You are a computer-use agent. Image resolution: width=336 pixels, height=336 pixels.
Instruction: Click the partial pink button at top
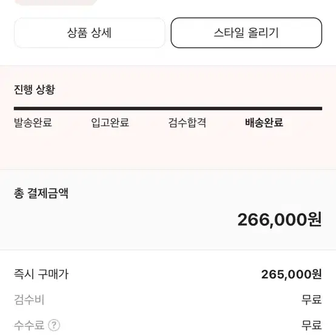56,2
